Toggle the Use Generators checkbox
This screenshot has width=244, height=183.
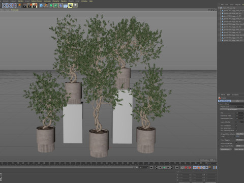[236, 128]
